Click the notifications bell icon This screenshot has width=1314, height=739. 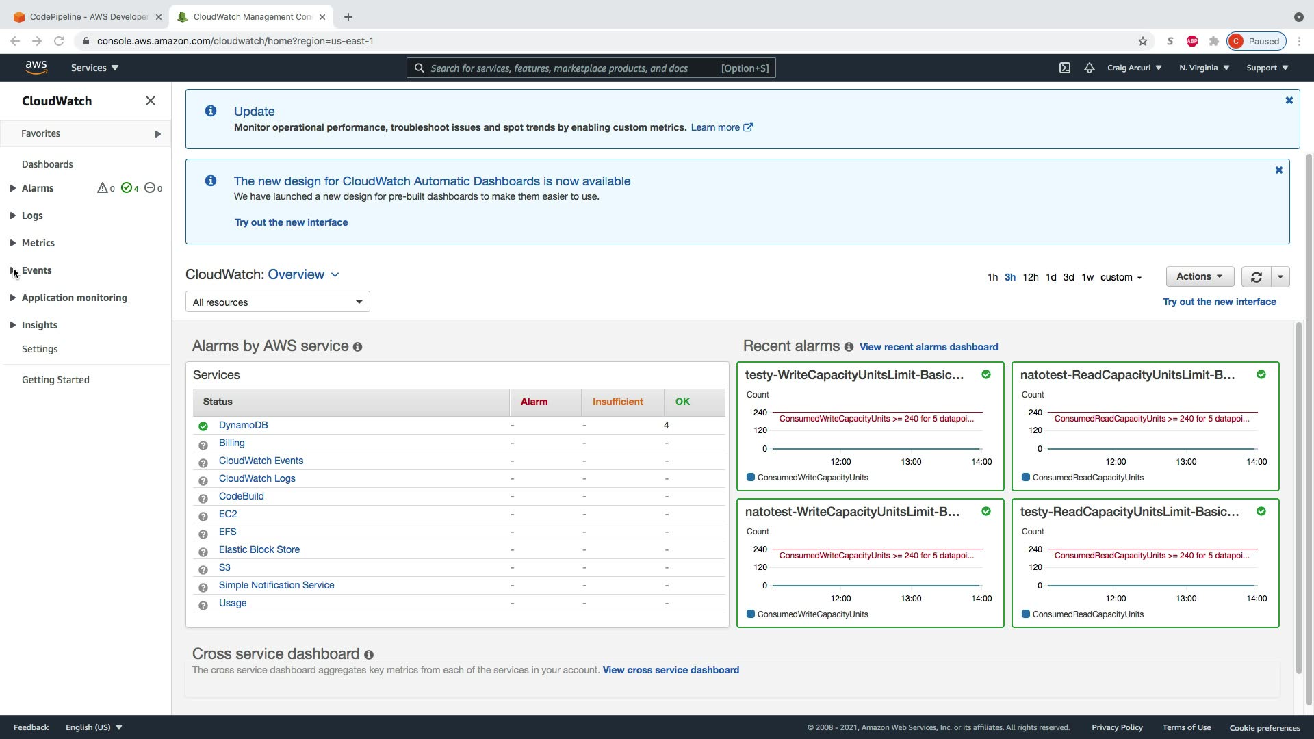pyautogui.click(x=1089, y=68)
